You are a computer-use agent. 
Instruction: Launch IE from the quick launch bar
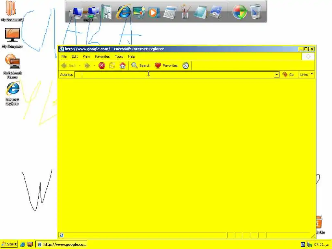(23, 244)
